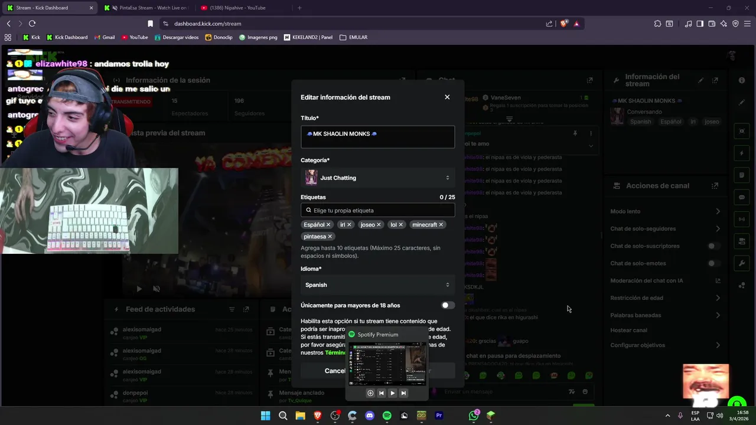Click Hostear canal

628,330
